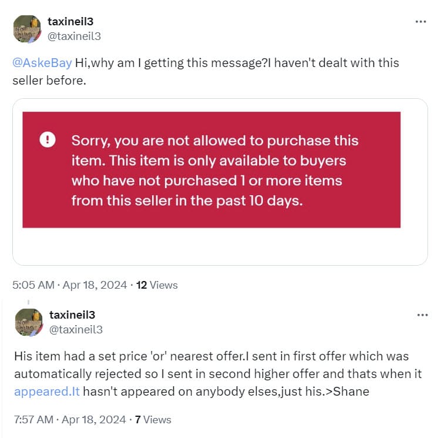Click the first tweet's profile avatar

tap(28, 29)
